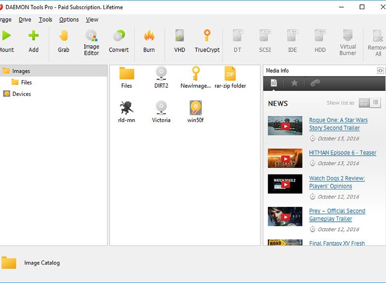Select the Files folder in catalog
This screenshot has height=283, width=386.
click(126, 78)
